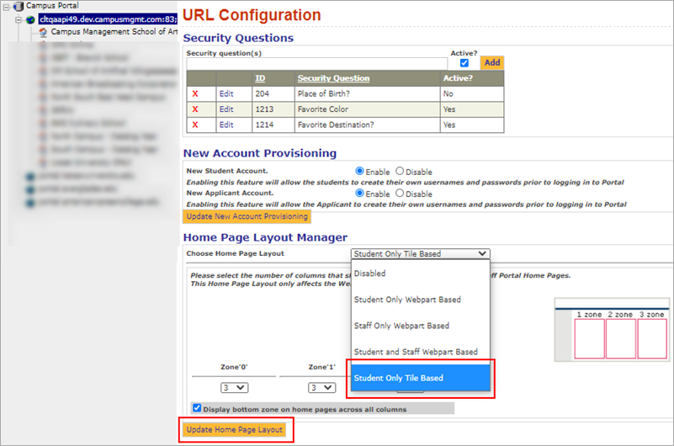Viewport: 674px width, 446px height.
Task: Click the globe icon beside cltqaapi49 node
Action: tap(30, 19)
